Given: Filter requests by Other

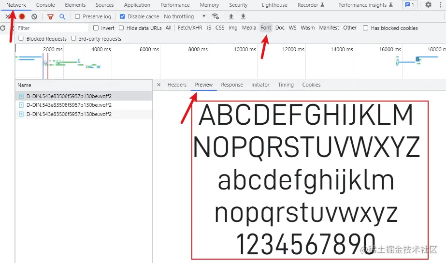Looking at the screenshot, I should click(x=350, y=28).
